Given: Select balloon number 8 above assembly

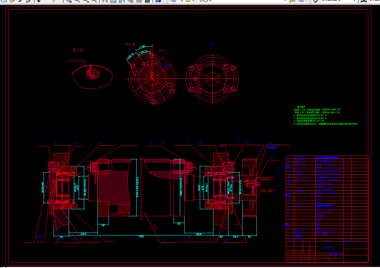Looking at the screenshot, I should point(151,143).
